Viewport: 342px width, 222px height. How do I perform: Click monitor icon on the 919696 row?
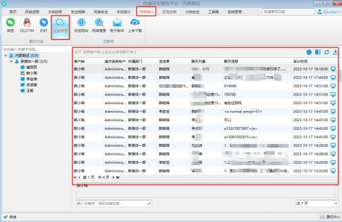click(x=333, y=86)
